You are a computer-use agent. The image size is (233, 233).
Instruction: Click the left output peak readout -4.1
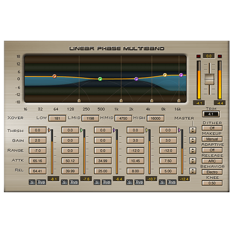(x=199, y=103)
